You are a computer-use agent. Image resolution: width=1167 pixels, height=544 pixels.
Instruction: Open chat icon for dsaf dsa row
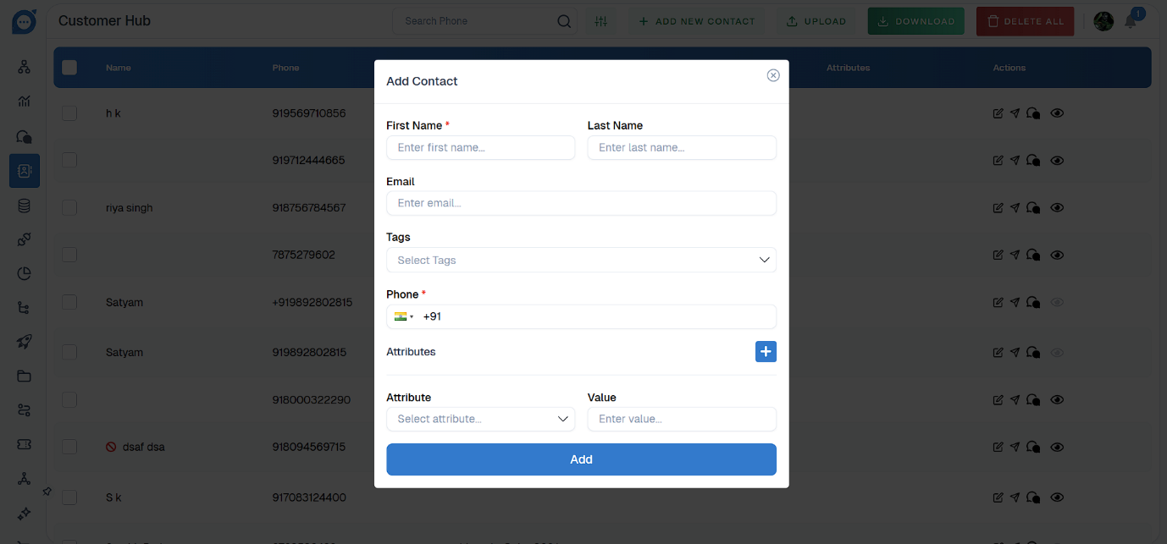tap(1033, 448)
